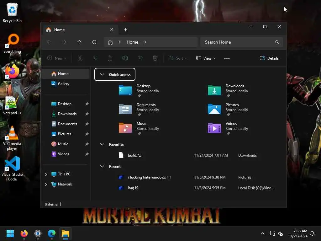Click the Cut scissors icon in toolbar
The height and width of the screenshot is (241, 321).
[x=80, y=58]
